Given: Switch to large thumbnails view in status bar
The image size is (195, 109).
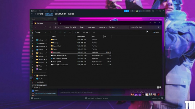Looking at the screenshot, I should point(160,87).
